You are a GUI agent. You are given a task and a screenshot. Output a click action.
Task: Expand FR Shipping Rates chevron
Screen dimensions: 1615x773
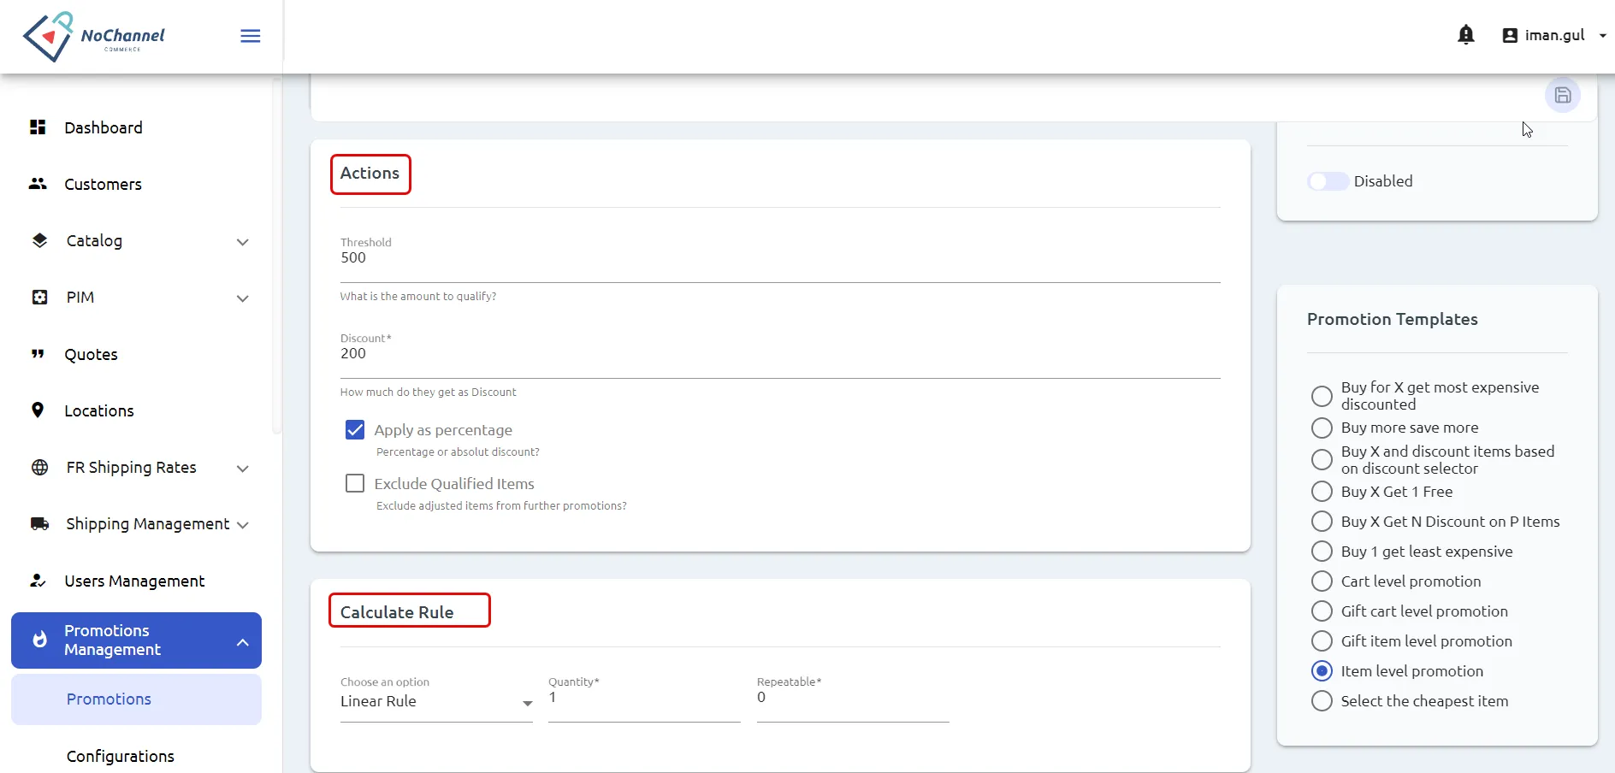click(243, 469)
